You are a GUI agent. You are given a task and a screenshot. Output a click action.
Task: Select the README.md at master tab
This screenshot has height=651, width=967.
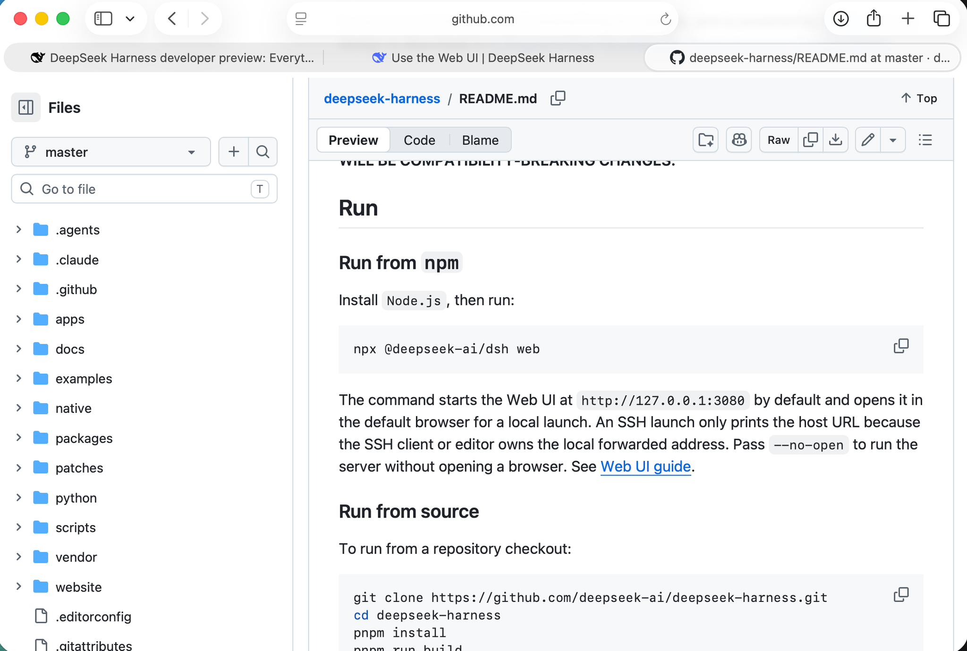802,58
